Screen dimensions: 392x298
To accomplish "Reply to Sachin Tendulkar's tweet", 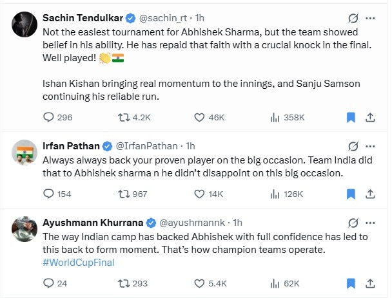I will click(x=48, y=117).
